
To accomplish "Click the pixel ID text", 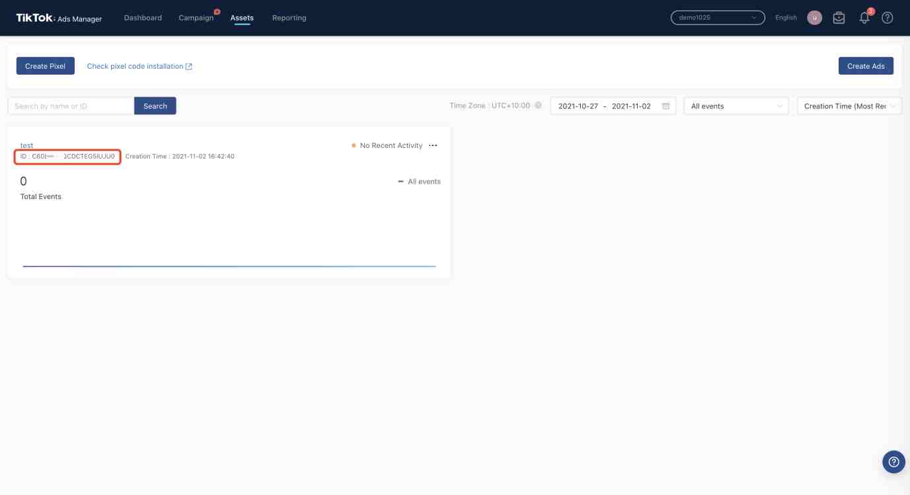I will [67, 157].
